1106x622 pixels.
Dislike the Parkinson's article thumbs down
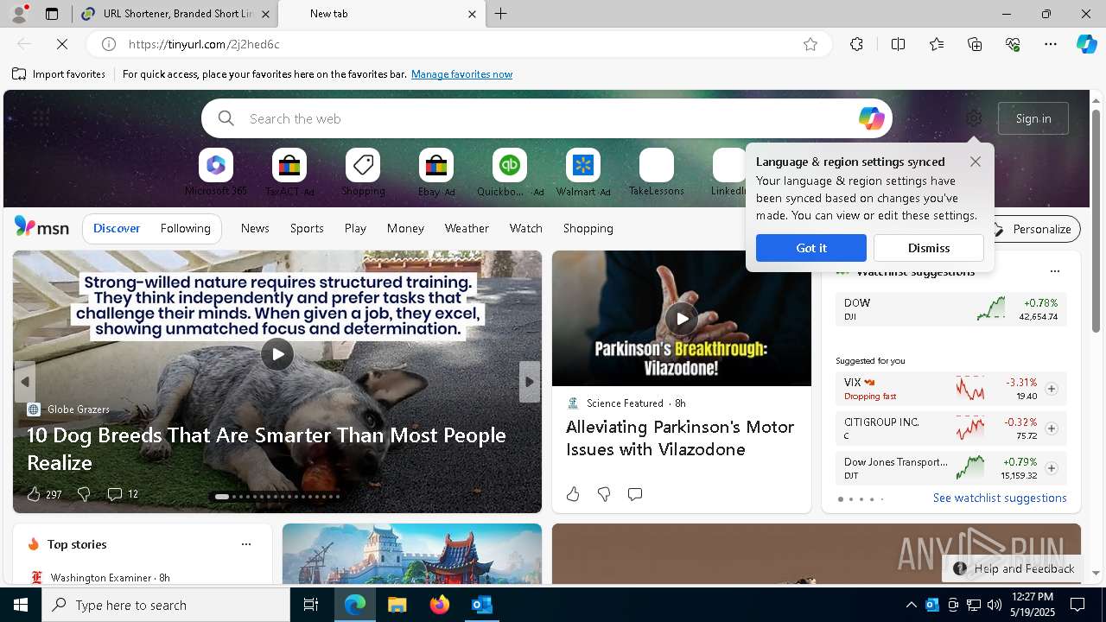(604, 494)
